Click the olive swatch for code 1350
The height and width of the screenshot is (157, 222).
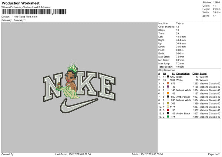pyautogui.click(x=168, y=103)
